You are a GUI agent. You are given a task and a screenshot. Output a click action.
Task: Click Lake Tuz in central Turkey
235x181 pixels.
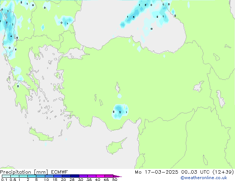118,88
